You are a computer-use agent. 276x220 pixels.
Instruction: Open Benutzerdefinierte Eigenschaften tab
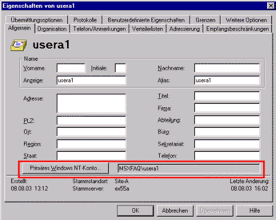146,20
